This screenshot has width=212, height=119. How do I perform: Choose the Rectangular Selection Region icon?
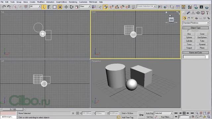point(55,7)
